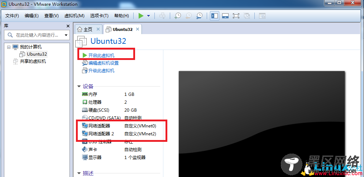This screenshot has width=364, height=177.
Task: Click 开启此虚拟机 to power on
Action: pos(101,55)
